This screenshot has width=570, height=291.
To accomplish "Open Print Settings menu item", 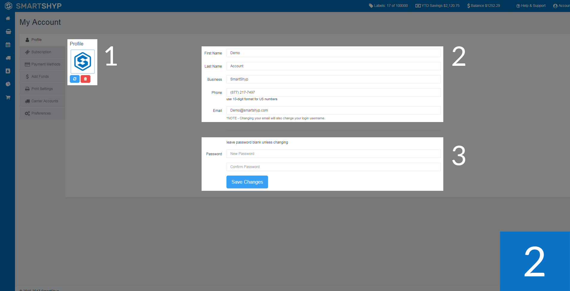I will coord(42,89).
